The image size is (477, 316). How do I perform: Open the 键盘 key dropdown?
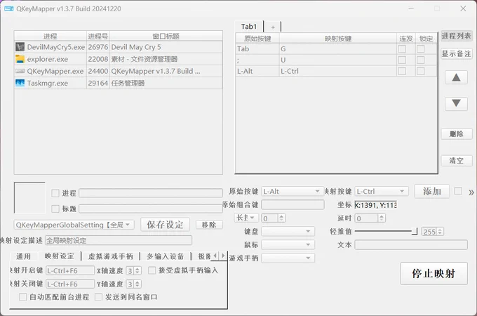pyautogui.click(x=288, y=231)
